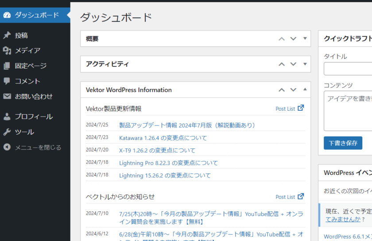Click ベクトルからのお知らせ section title
This screenshot has width=372, height=241.
click(x=120, y=197)
